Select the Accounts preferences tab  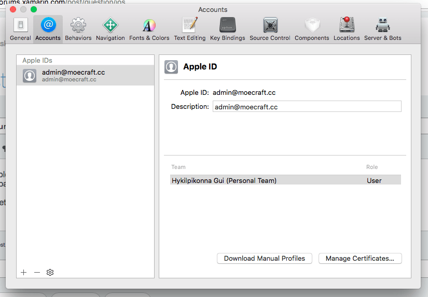point(48,29)
